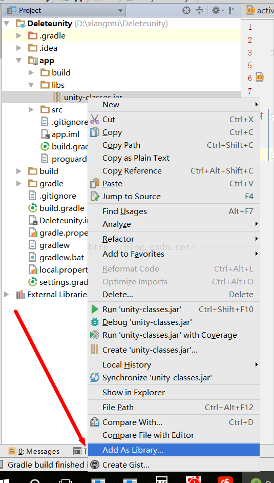
Task: Expand the External Libraries node
Action: (7, 295)
